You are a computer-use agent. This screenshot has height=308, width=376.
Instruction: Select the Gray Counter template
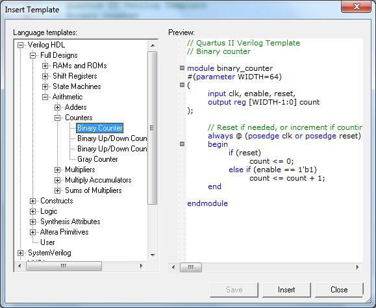[x=97, y=159]
